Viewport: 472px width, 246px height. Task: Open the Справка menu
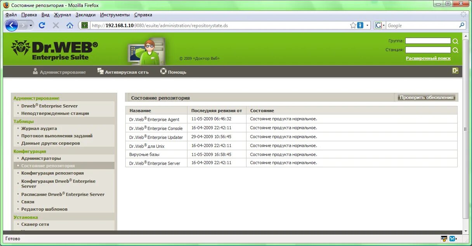[x=143, y=15]
